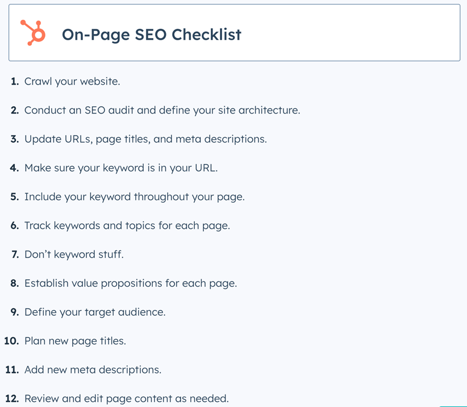467x407 pixels.
Task: Select 'Update URLs, page titles' item
Action: (x=145, y=139)
